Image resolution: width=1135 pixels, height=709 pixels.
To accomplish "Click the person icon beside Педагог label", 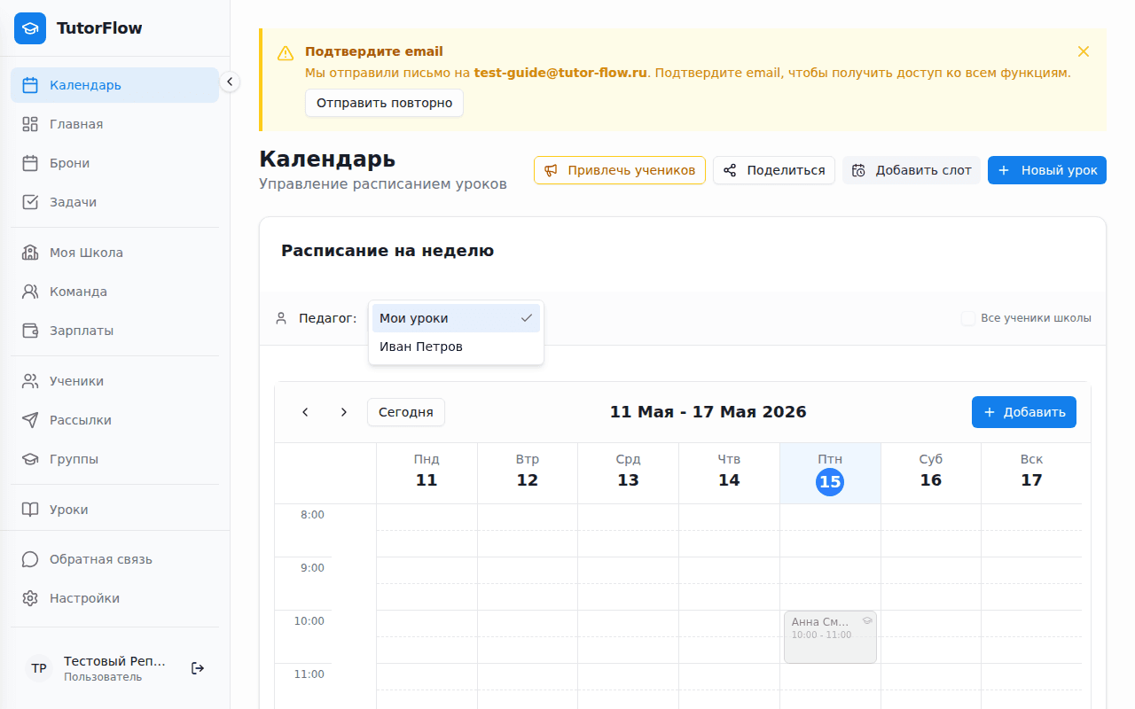I will tap(281, 318).
